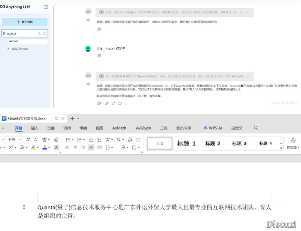Play the DeepSeek-R1 reply with speaker icon

[88, 84]
